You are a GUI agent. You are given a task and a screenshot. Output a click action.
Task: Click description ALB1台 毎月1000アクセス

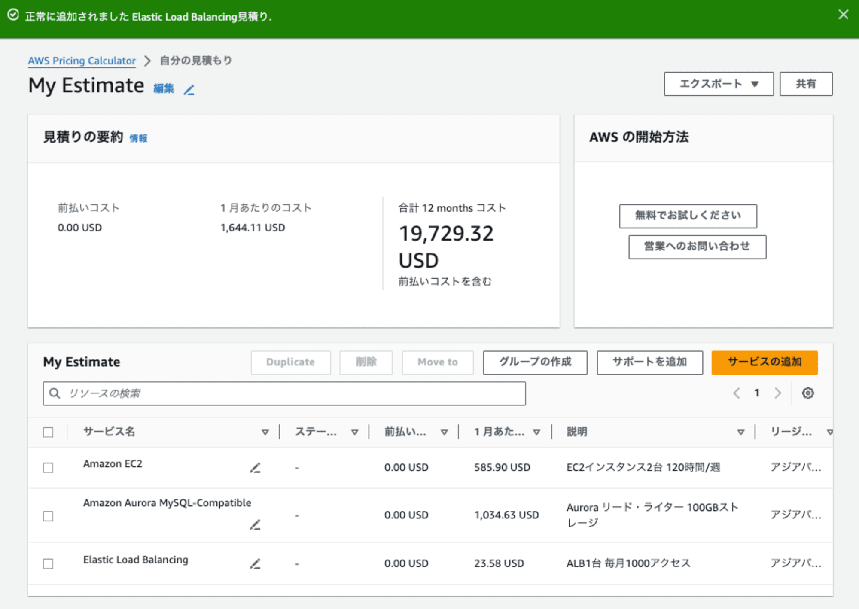pos(628,563)
